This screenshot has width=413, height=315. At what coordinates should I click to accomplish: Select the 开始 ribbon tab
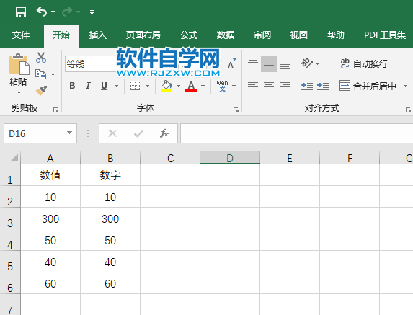61,35
